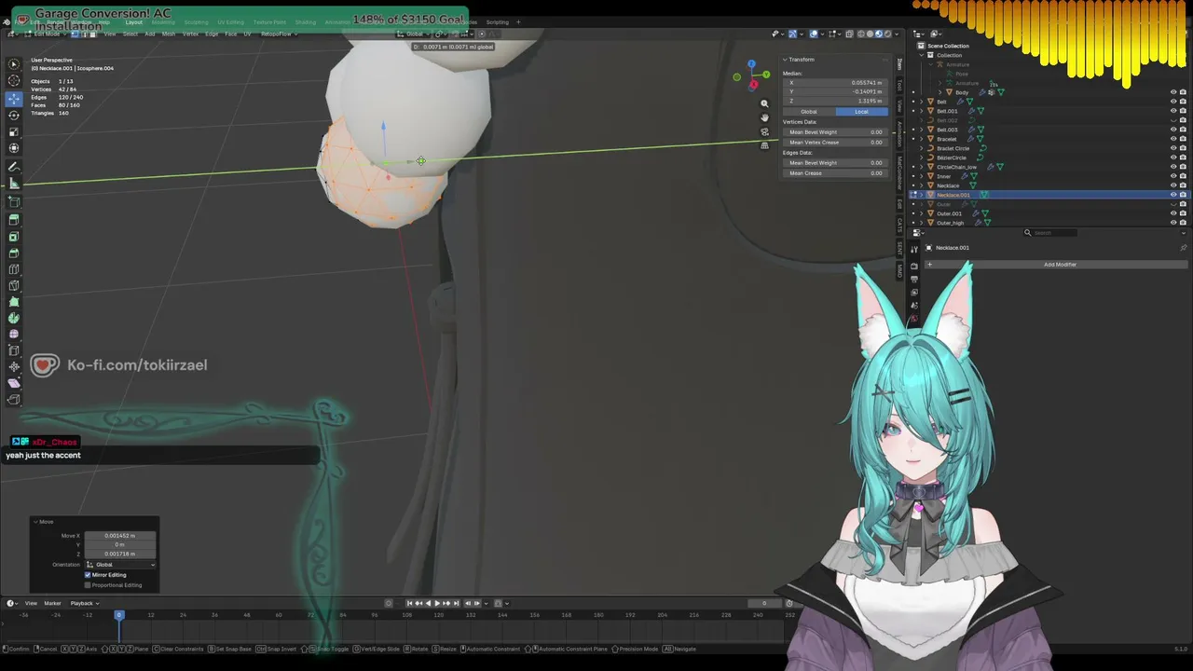Open the Vertex menu
Screen dimensions: 1193x671
[190, 34]
